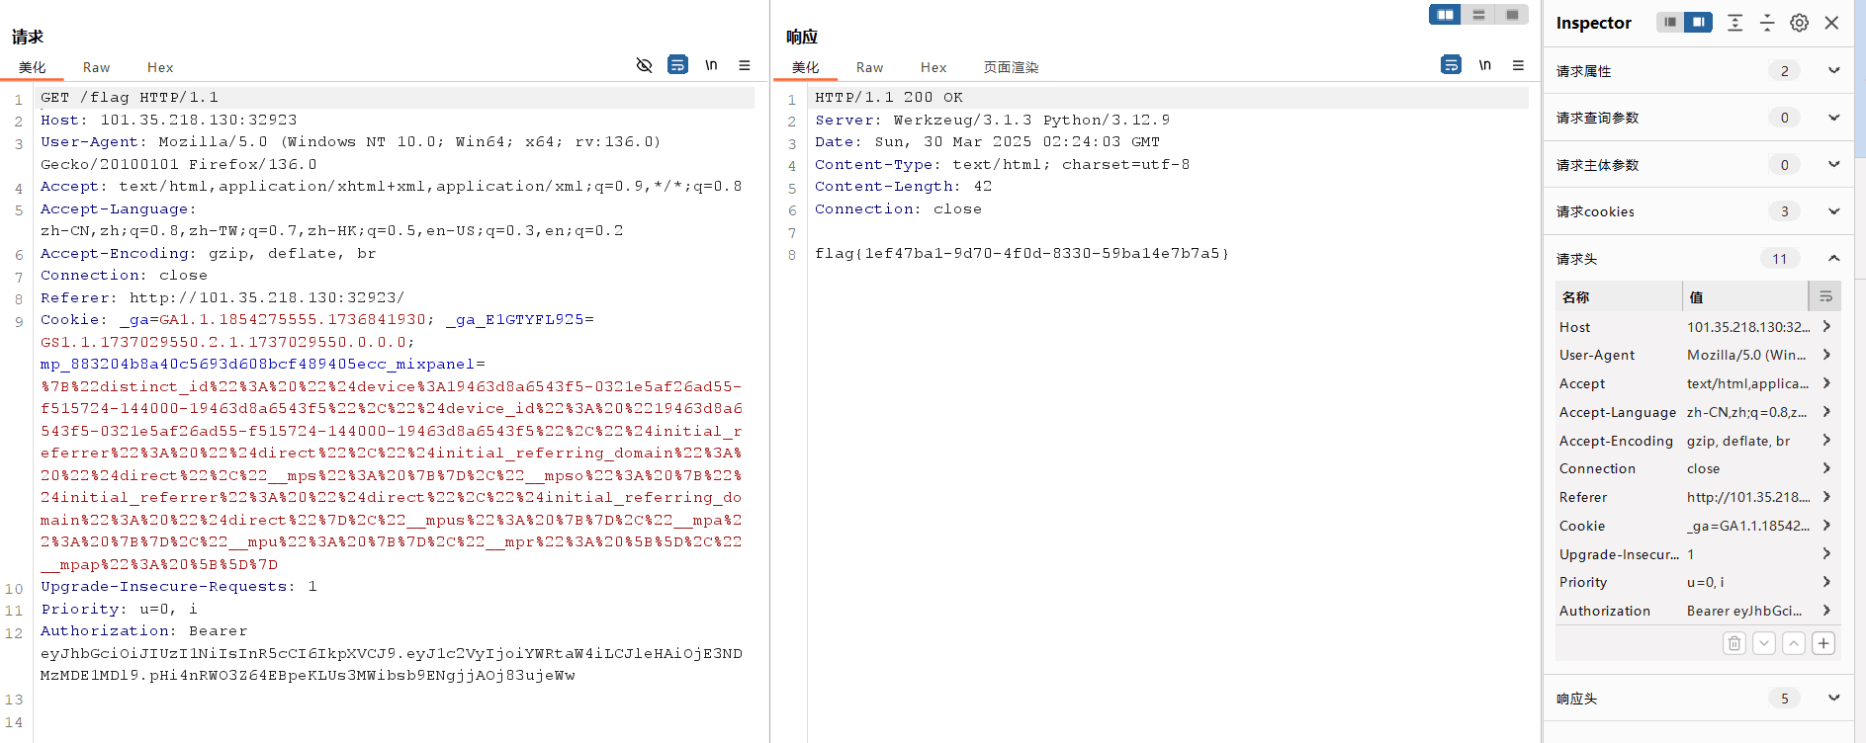The width and height of the screenshot is (1866, 743).
Task: Open the request editor hamburger menu
Action: (x=745, y=65)
